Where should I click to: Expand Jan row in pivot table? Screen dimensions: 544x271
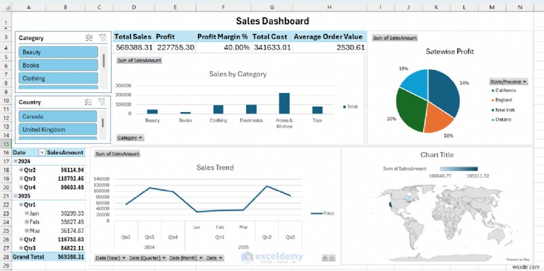tap(27, 213)
